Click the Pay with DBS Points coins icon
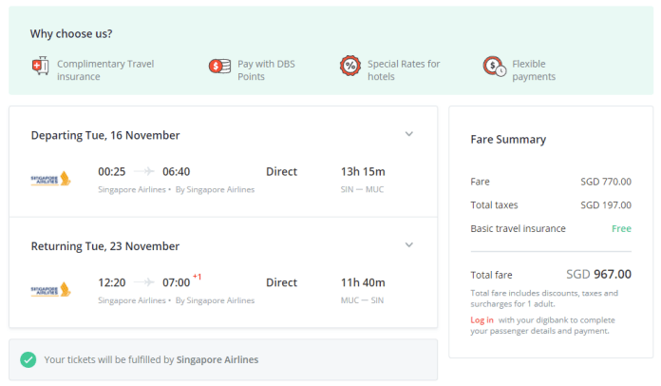The height and width of the screenshot is (386, 661). coord(219,67)
